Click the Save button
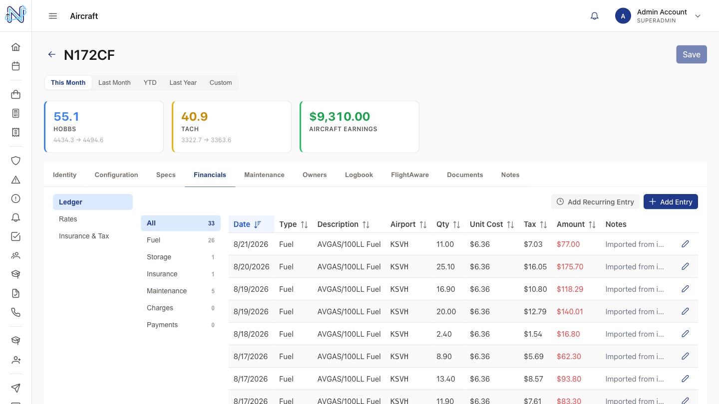 pyautogui.click(x=692, y=54)
